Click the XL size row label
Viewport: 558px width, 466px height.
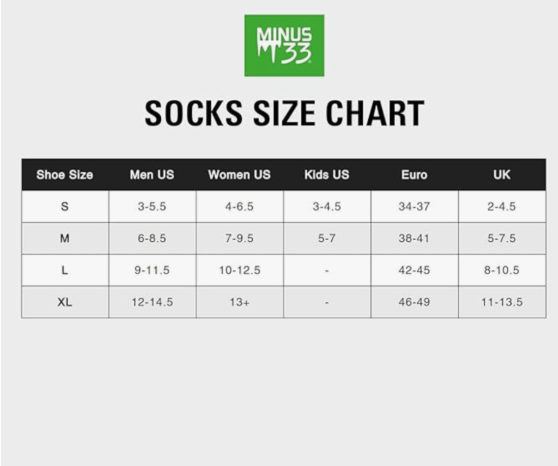click(65, 302)
